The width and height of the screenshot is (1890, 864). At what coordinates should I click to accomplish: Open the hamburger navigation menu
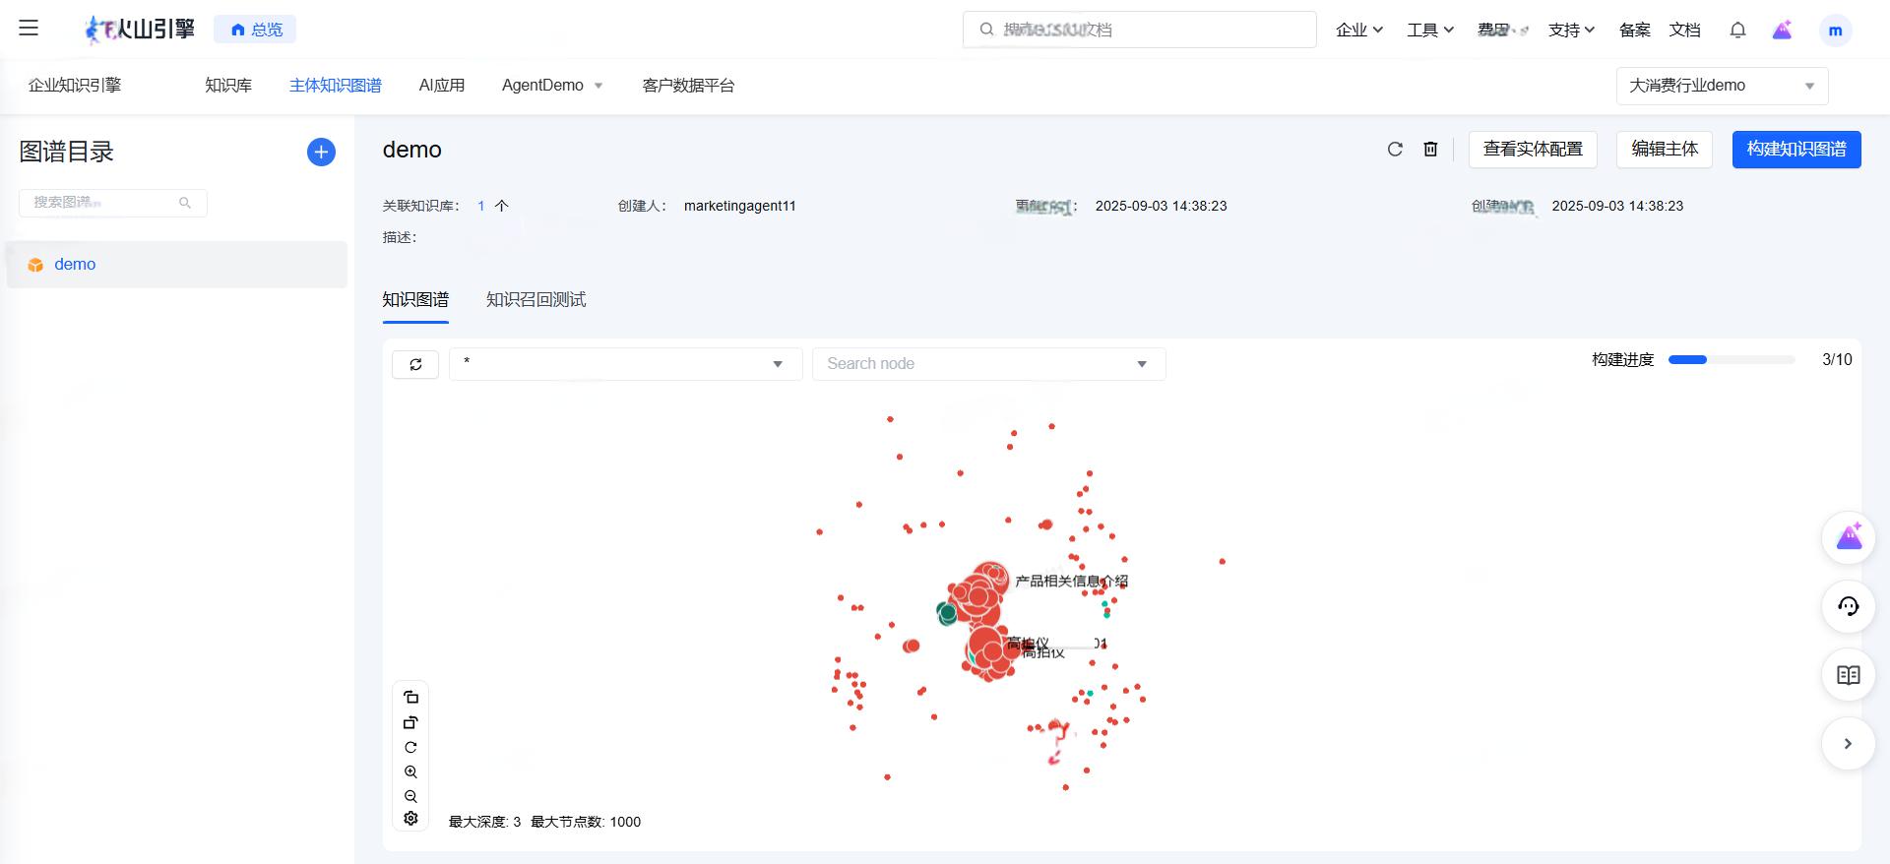coord(29,29)
